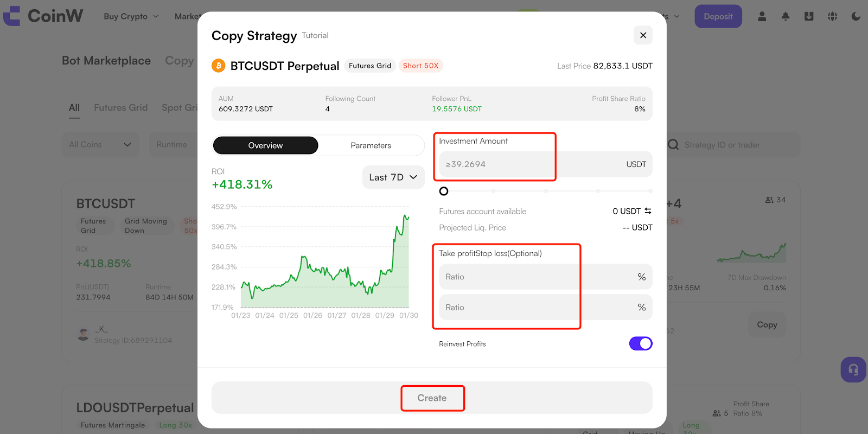Click the download app icon
Screen dimensions: 868x434
(x=808, y=16)
